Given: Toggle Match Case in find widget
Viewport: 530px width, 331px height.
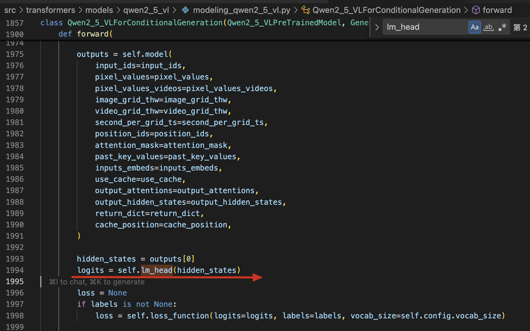Looking at the screenshot, I should [x=474, y=27].
